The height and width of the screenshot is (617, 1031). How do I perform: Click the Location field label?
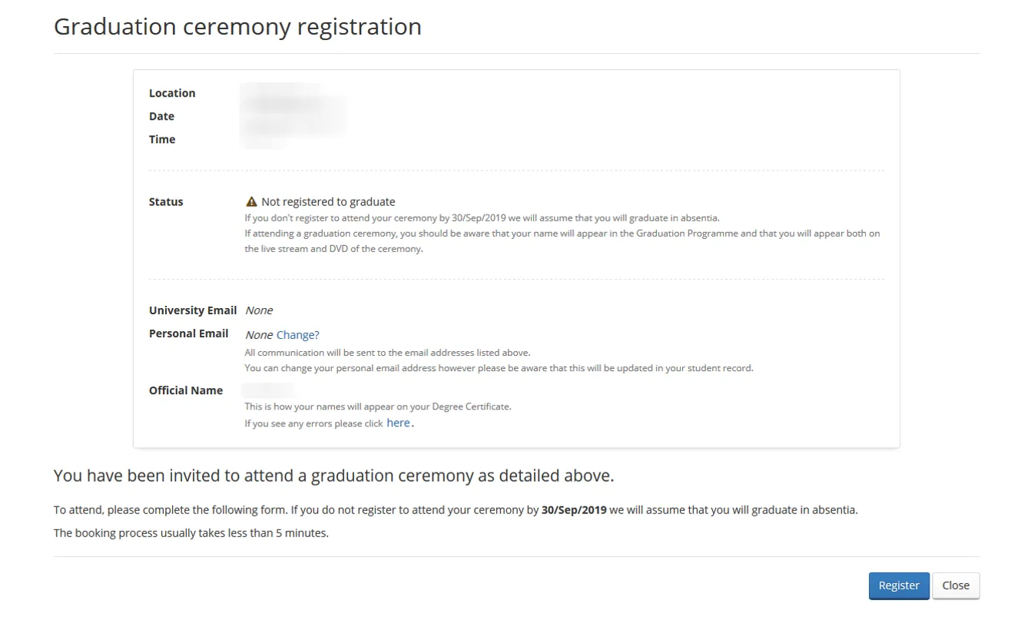(172, 93)
